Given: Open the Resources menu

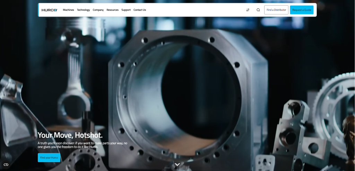Looking at the screenshot, I should click(x=113, y=10).
